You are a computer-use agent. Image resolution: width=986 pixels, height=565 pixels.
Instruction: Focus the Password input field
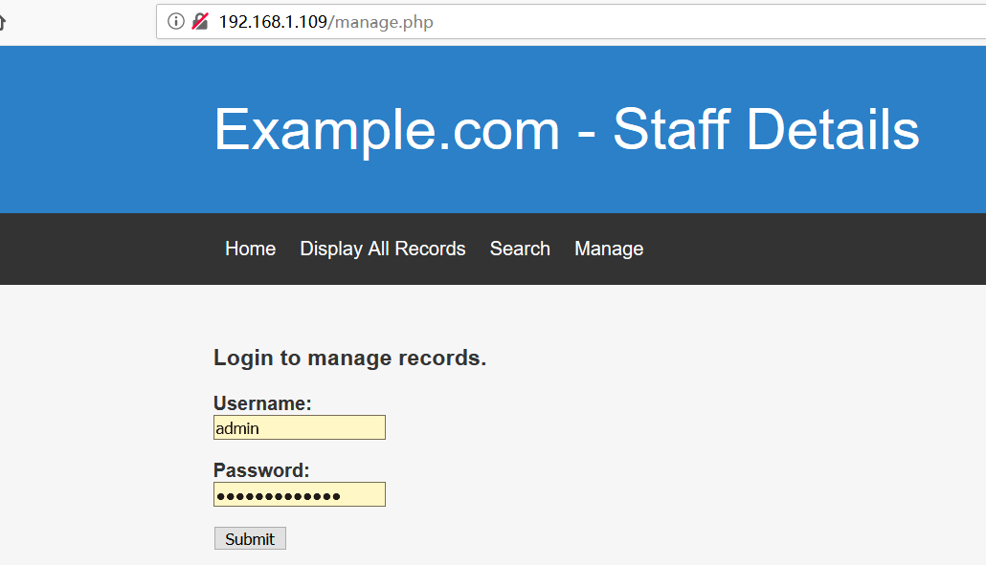point(300,494)
